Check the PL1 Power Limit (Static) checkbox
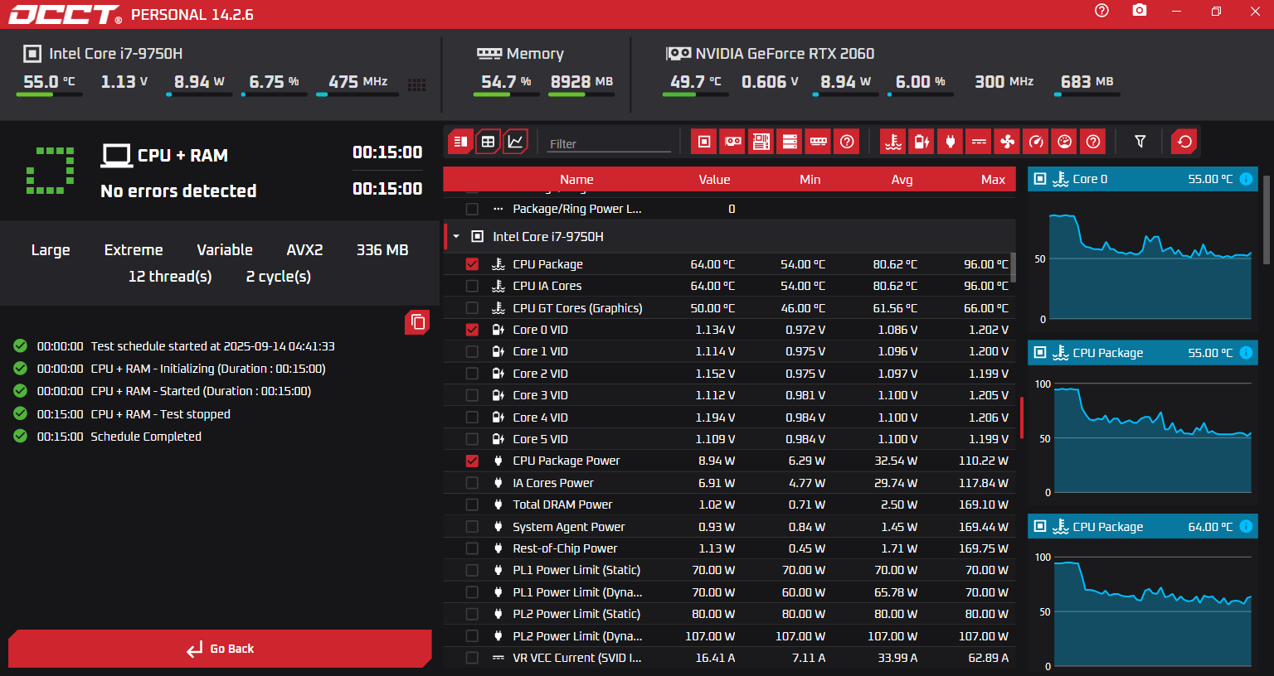The height and width of the screenshot is (676, 1274). tap(472, 570)
